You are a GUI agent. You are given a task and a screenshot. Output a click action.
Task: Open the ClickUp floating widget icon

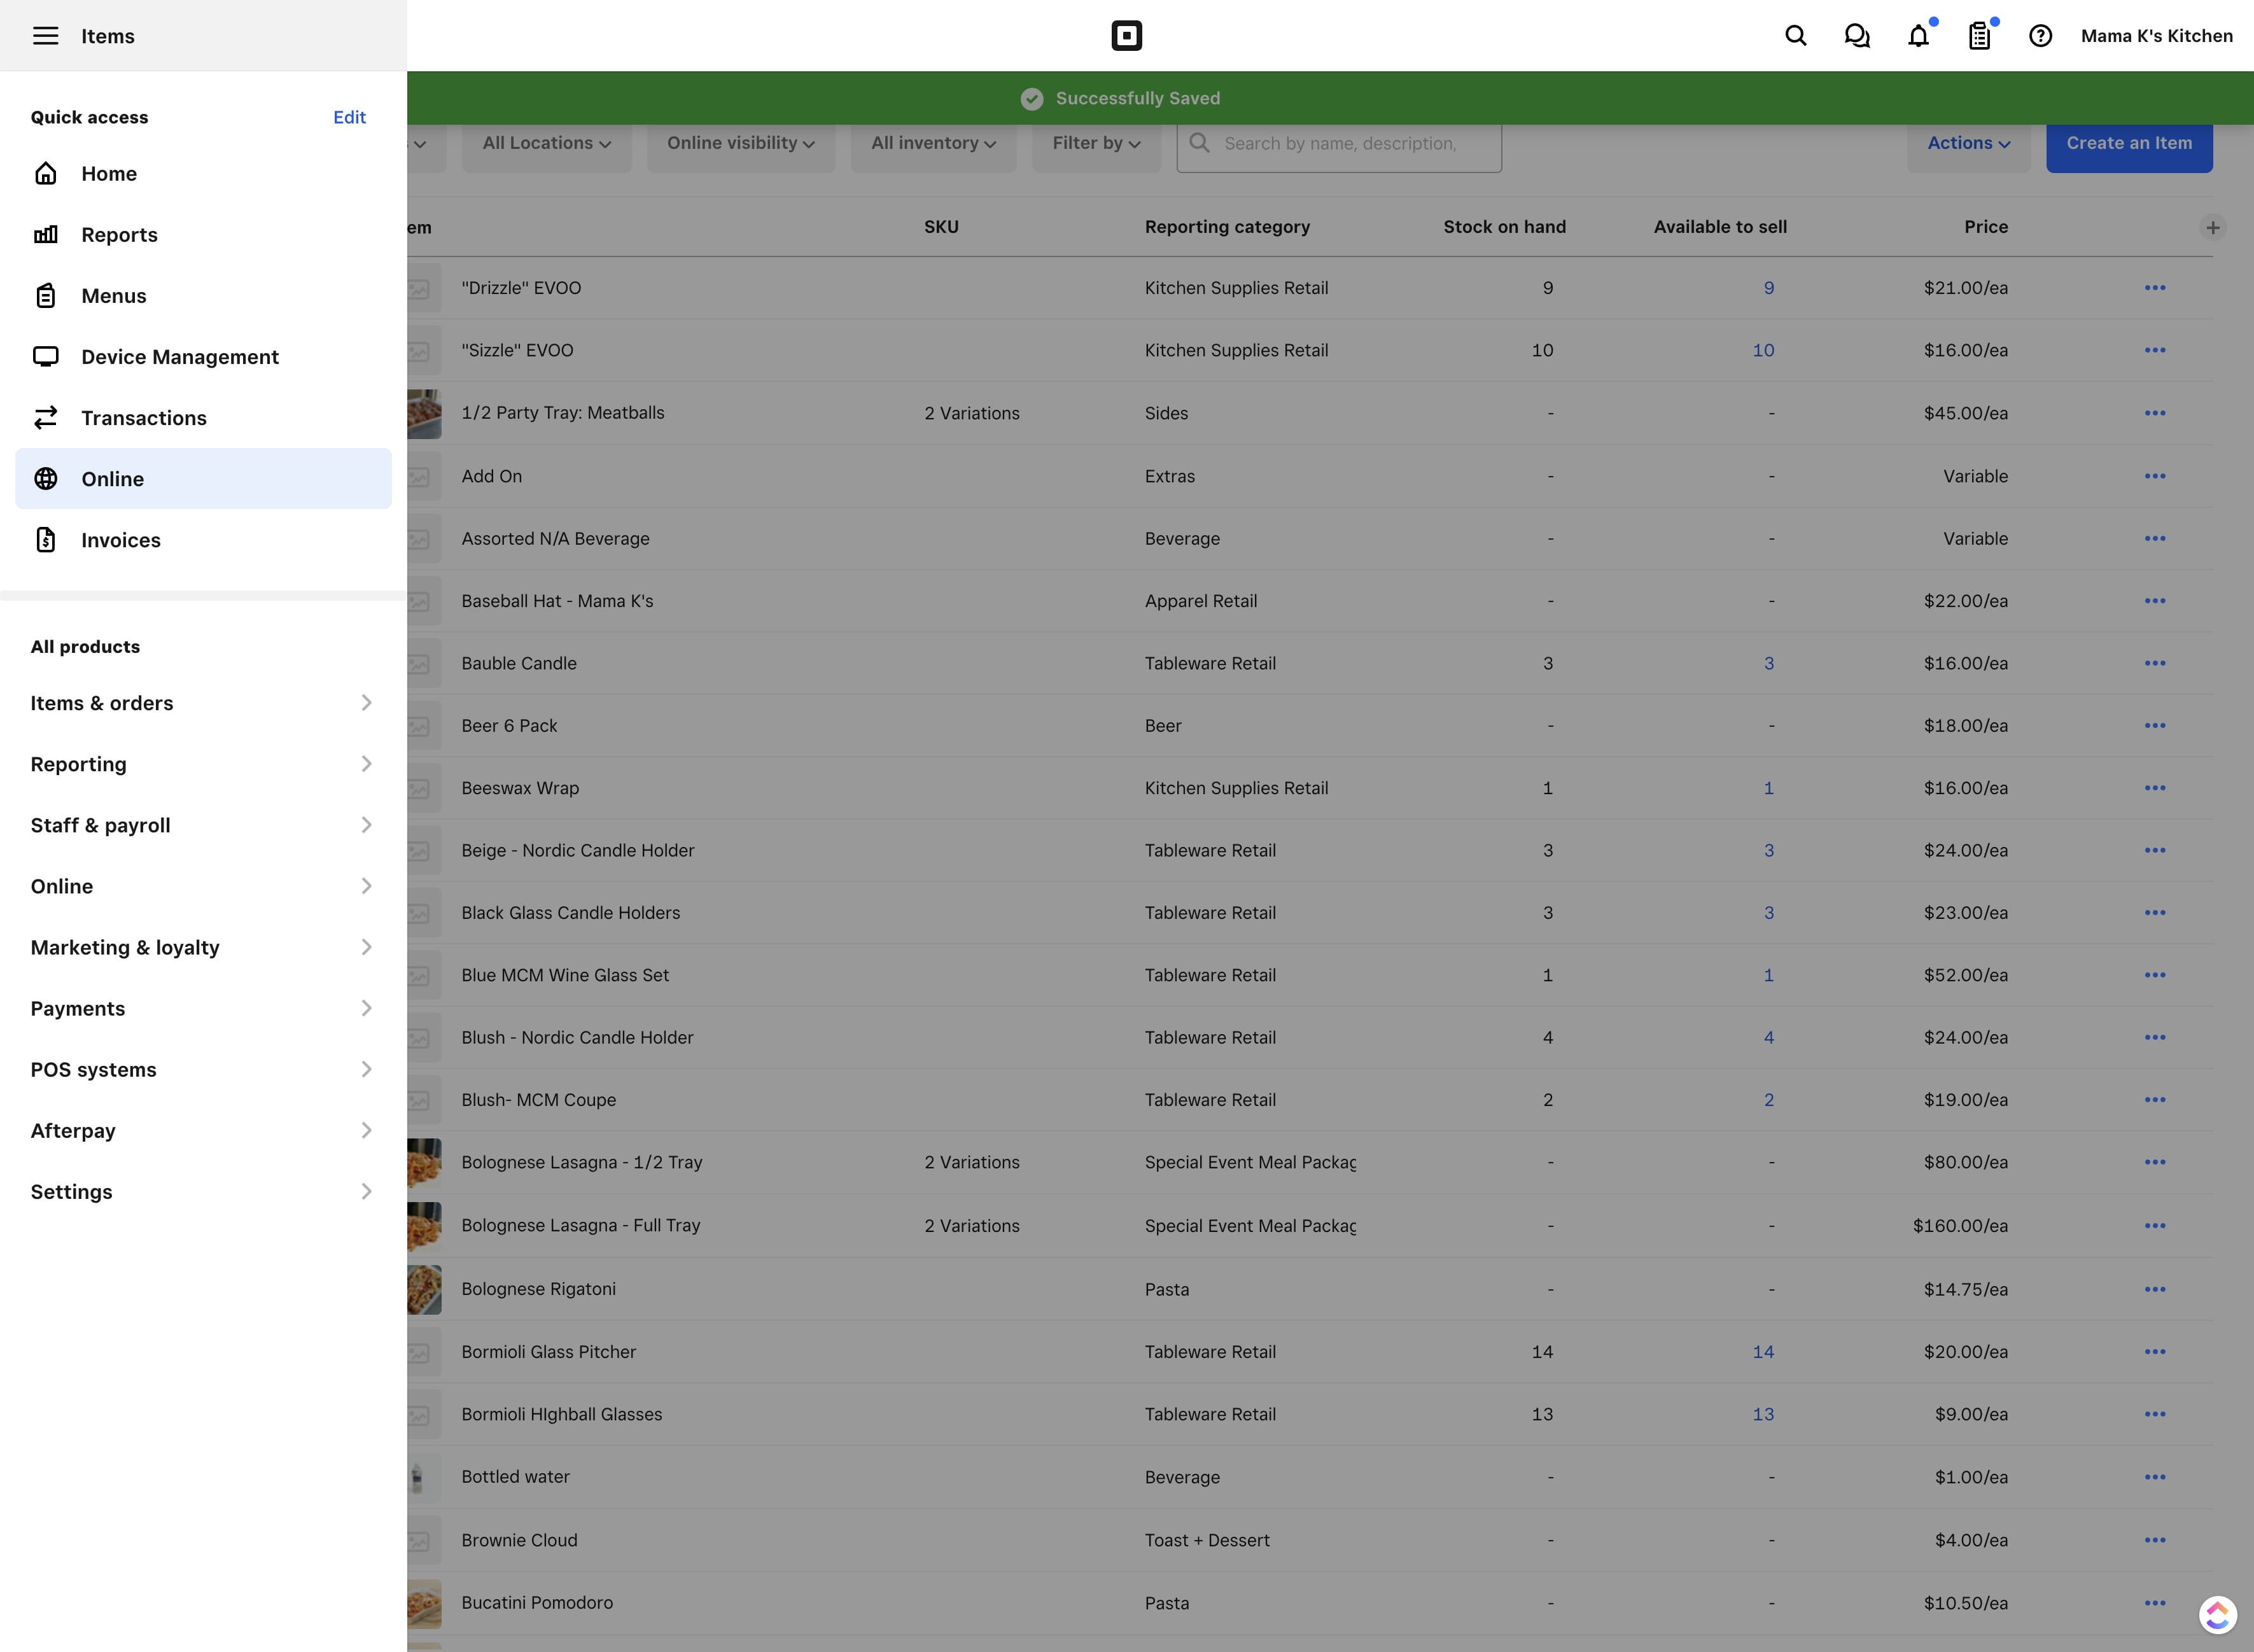pos(2217,1614)
